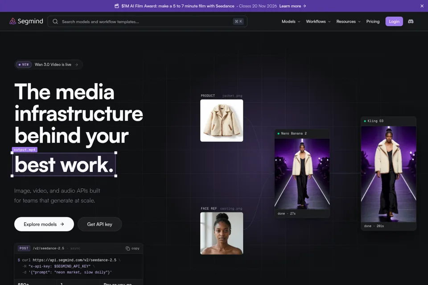
Task: Click the Explore models button
Action: (x=44, y=224)
